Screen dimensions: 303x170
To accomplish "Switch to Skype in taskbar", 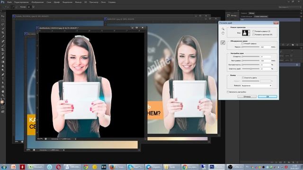I will pos(135,167).
